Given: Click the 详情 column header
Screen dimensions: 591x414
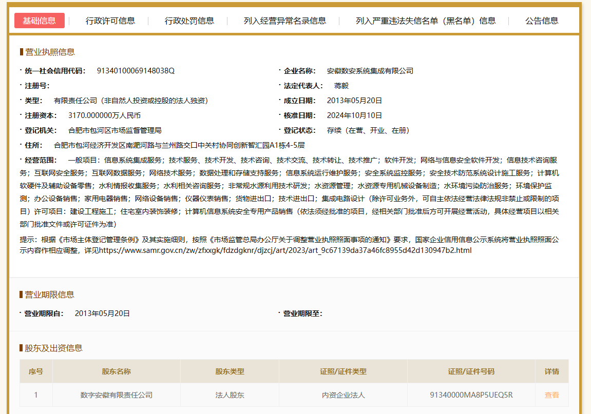Looking at the screenshot, I should (552, 372).
